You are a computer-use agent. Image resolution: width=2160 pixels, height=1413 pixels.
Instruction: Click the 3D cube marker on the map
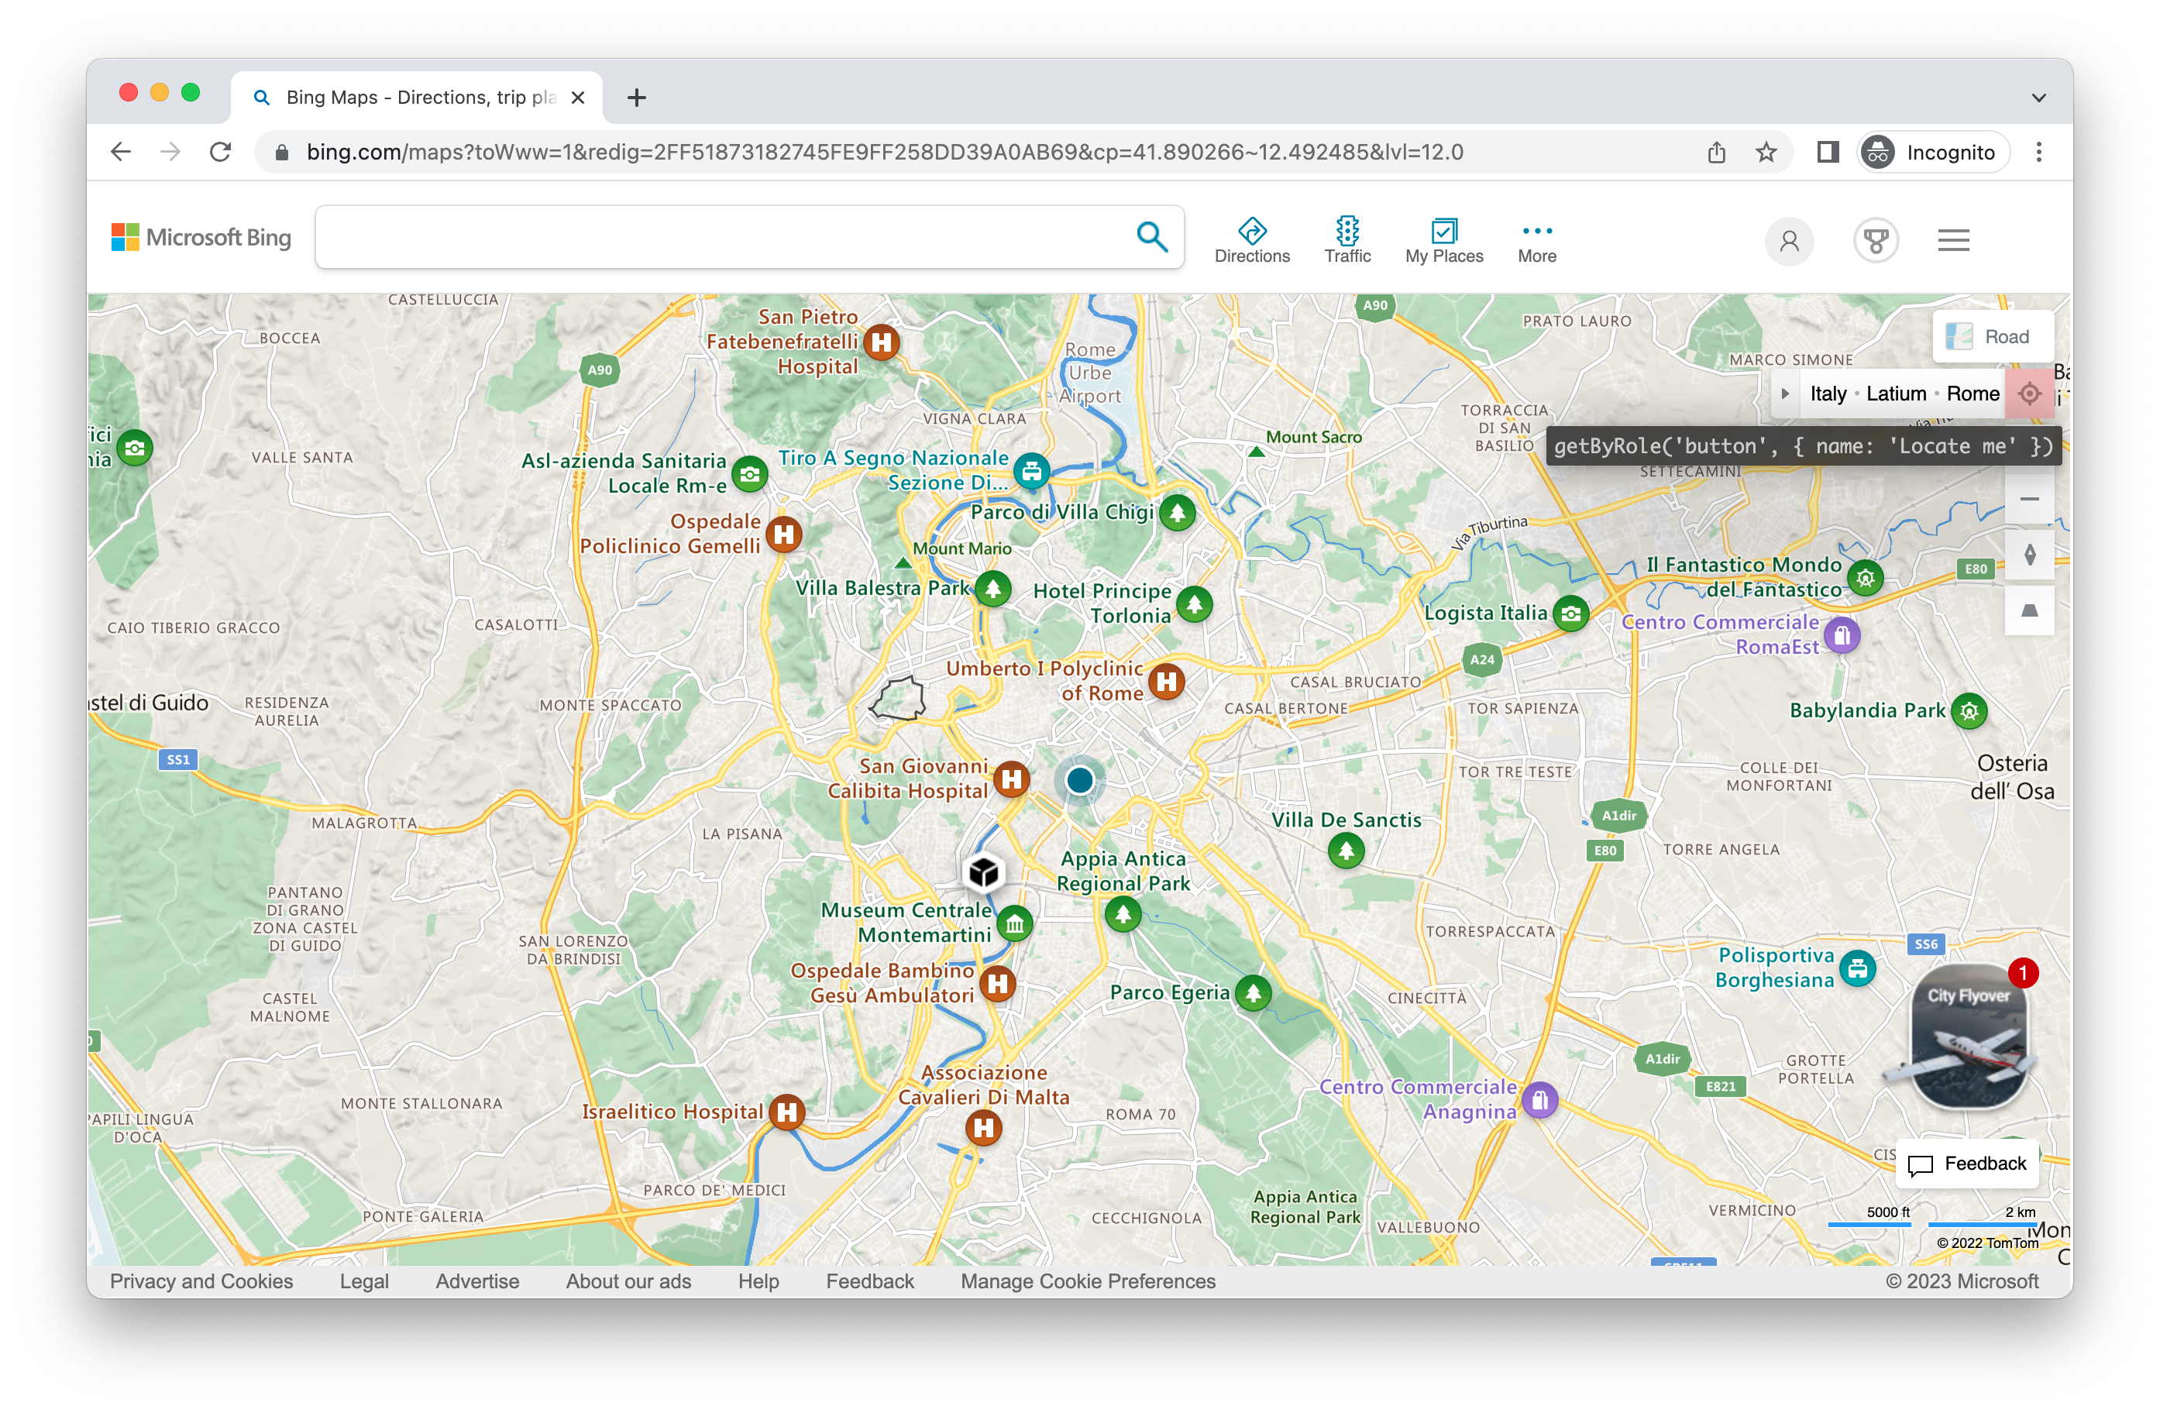[x=983, y=872]
